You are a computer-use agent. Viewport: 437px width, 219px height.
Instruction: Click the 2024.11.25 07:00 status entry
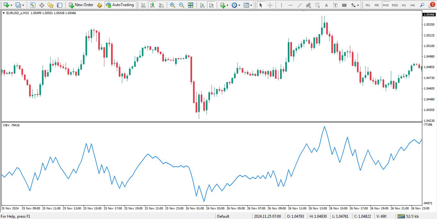pos(268,216)
